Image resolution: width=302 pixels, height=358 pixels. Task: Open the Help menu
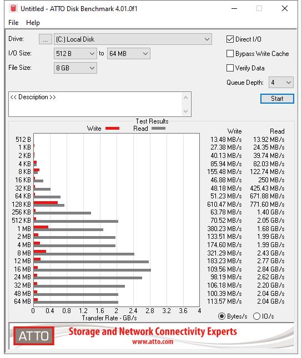click(x=33, y=23)
